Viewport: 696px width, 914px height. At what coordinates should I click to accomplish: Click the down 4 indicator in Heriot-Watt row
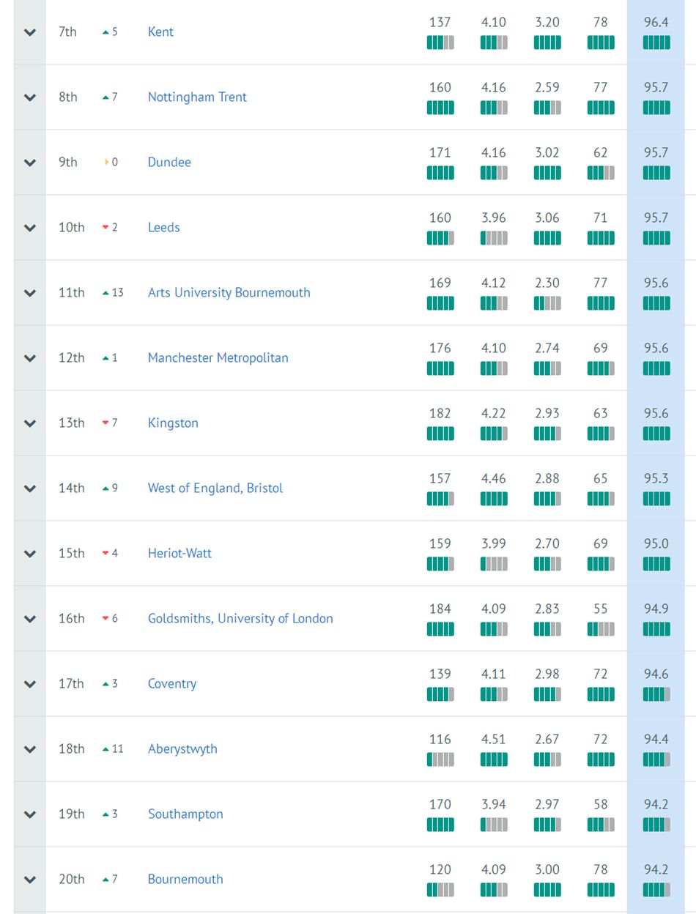click(x=110, y=554)
